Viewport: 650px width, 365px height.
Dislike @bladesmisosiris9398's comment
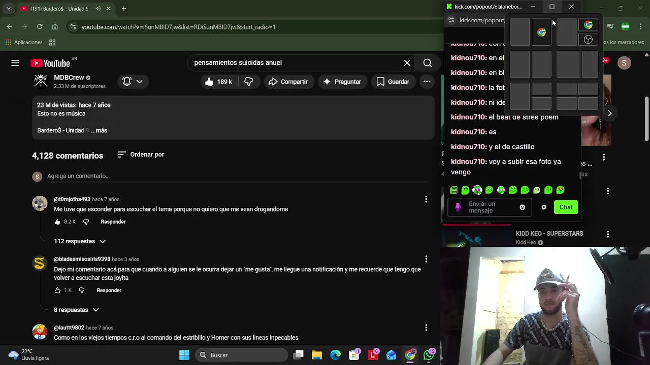82,290
